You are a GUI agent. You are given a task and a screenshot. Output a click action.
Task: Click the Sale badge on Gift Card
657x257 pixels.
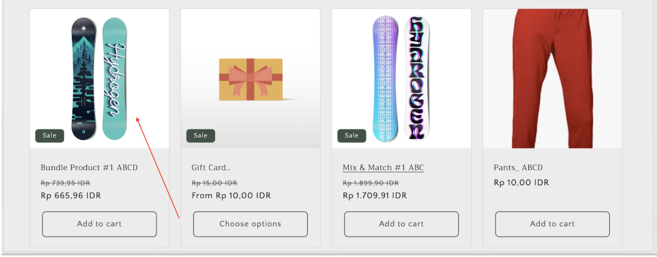click(x=200, y=136)
